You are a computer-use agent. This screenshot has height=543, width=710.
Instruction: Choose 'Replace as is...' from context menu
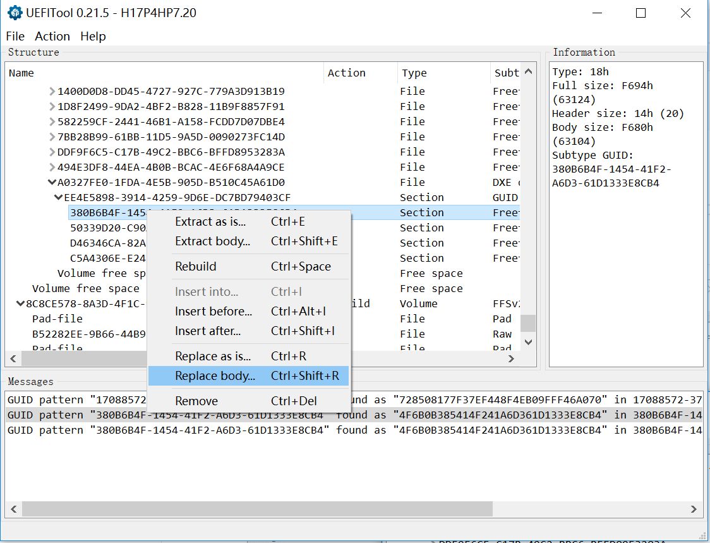(248, 357)
